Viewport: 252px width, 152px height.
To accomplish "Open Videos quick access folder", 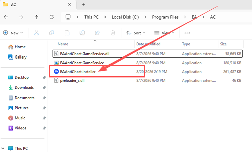I will tap(17, 128).
